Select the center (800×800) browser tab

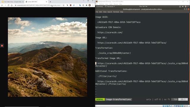pyautogui.click(x=36, y=2)
